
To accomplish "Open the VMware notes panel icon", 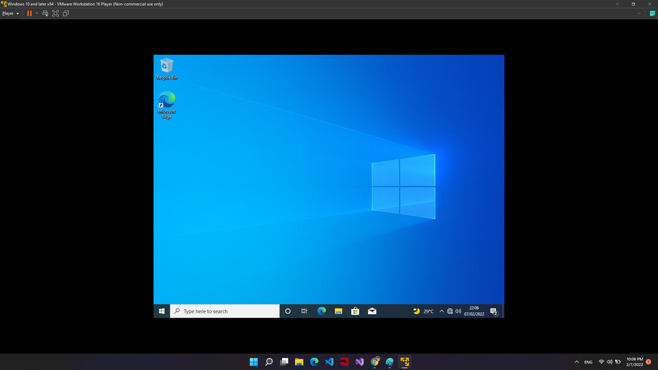I will point(652,13).
